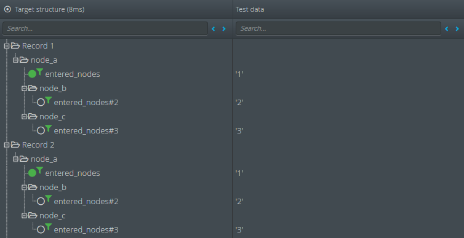Select node_c label under Record 1

(52, 117)
